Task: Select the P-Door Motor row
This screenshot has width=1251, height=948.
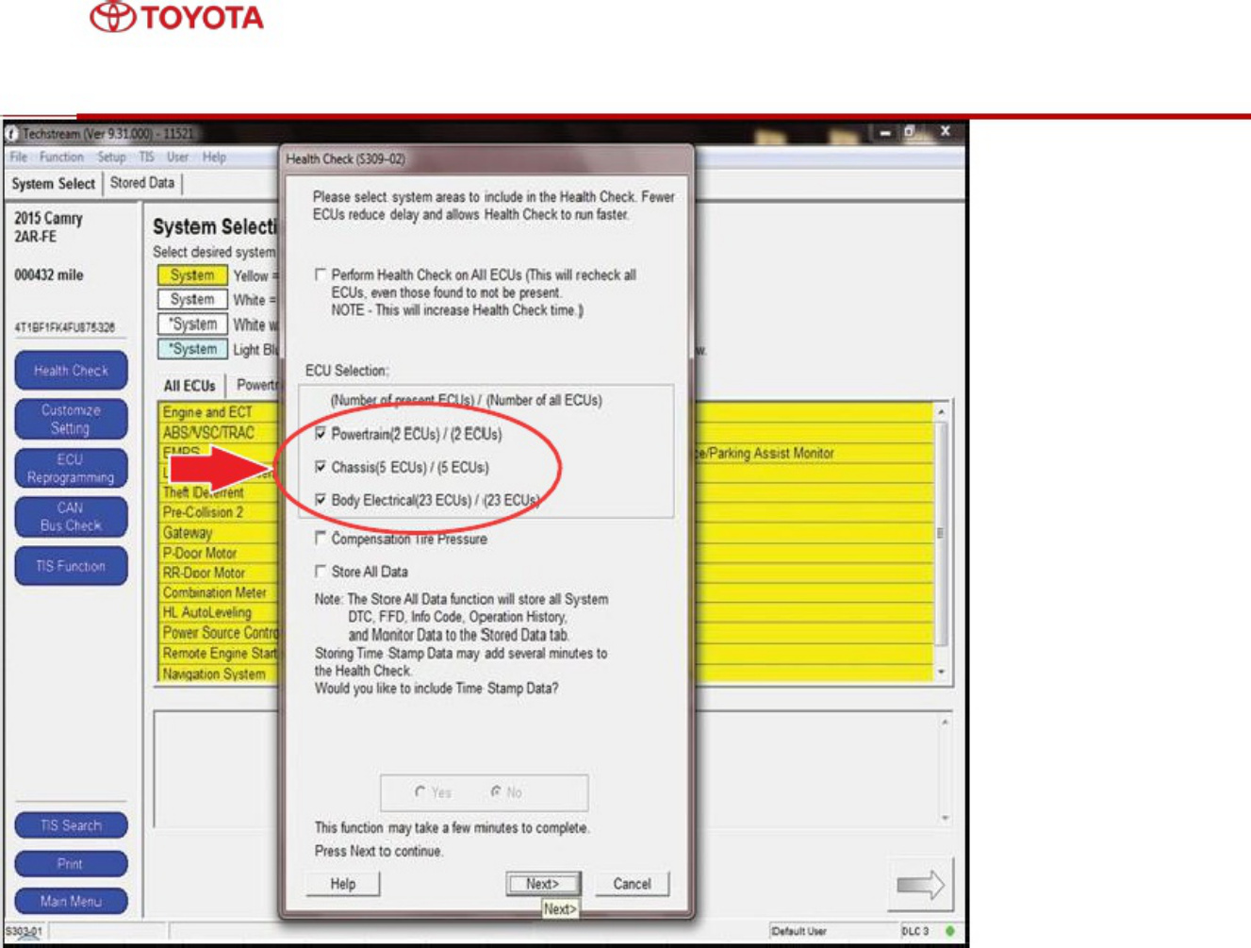Action: coord(220,553)
